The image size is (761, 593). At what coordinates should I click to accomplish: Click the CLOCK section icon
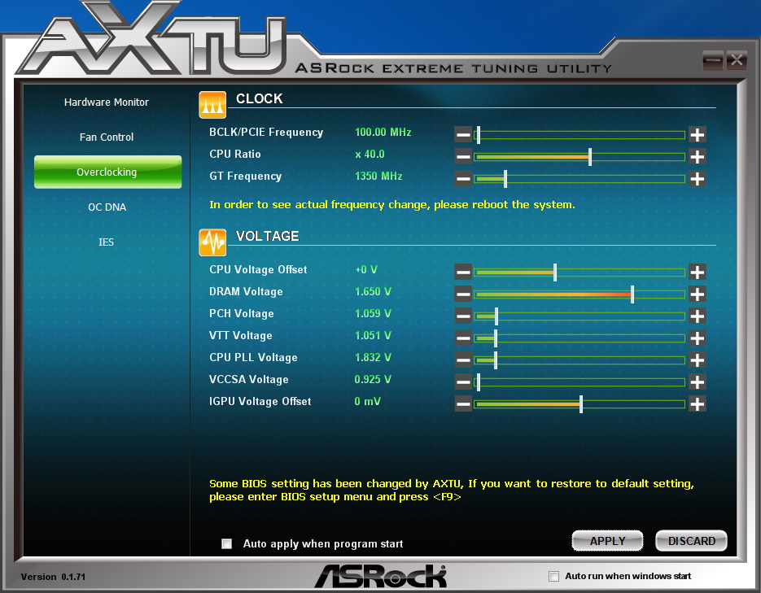click(212, 105)
